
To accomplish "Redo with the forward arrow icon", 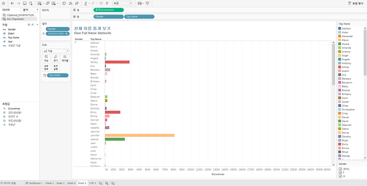I will [19, 3].
